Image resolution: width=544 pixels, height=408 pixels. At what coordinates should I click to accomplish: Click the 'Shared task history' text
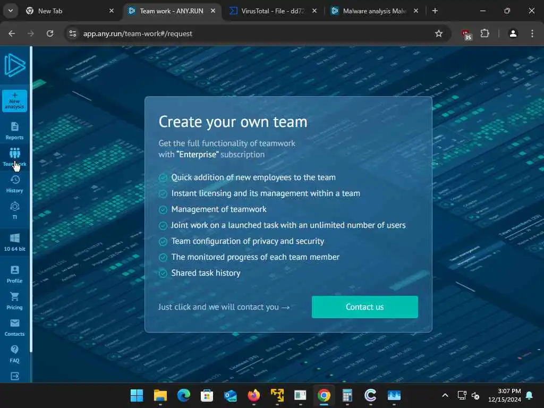coord(206,273)
